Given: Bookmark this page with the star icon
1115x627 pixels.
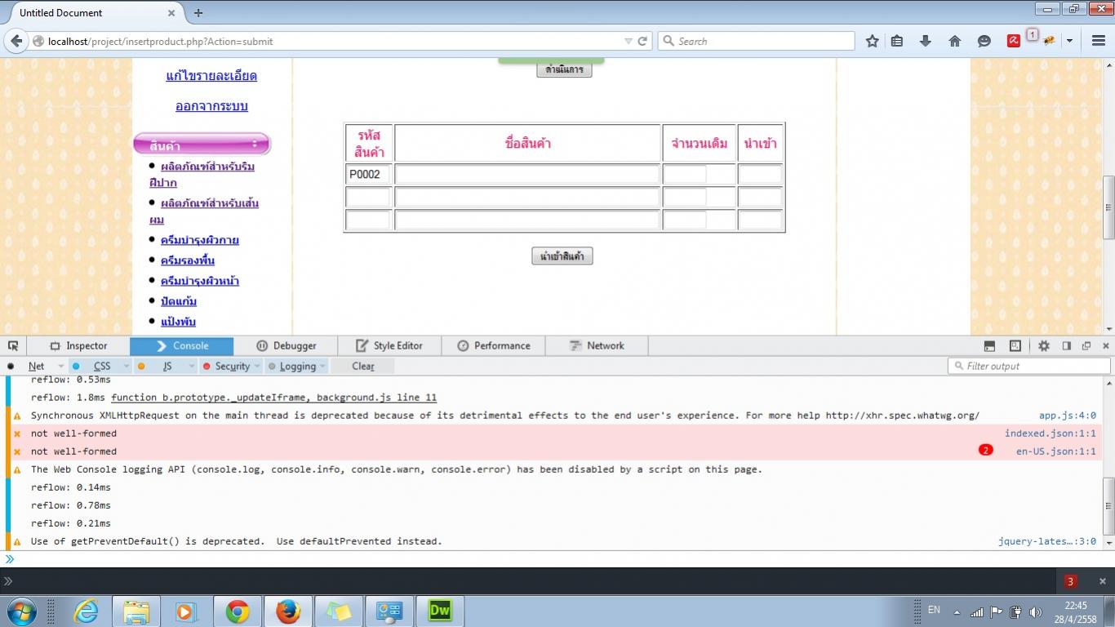Looking at the screenshot, I should (872, 41).
